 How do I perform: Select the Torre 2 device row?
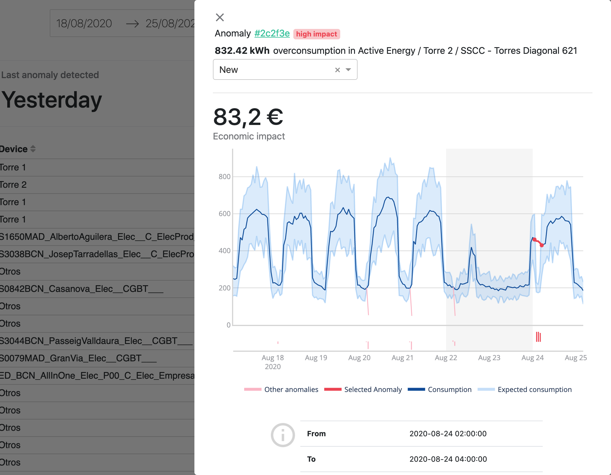click(13, 185)
